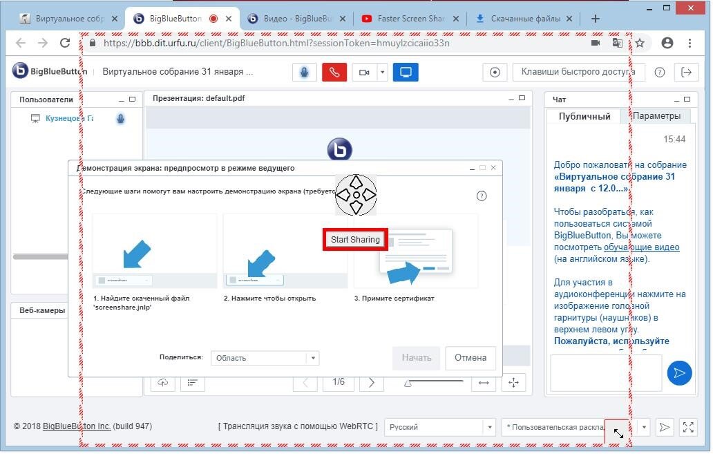Open the Пользовательская раскладка layout dropdown
This screenshot has height=454, width=713.
[576, 427]
